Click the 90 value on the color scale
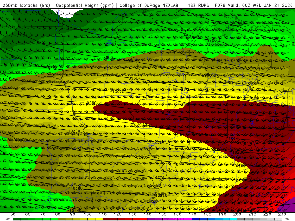The width and height of the screenshot is (295, 221). [x=73, y=214]
